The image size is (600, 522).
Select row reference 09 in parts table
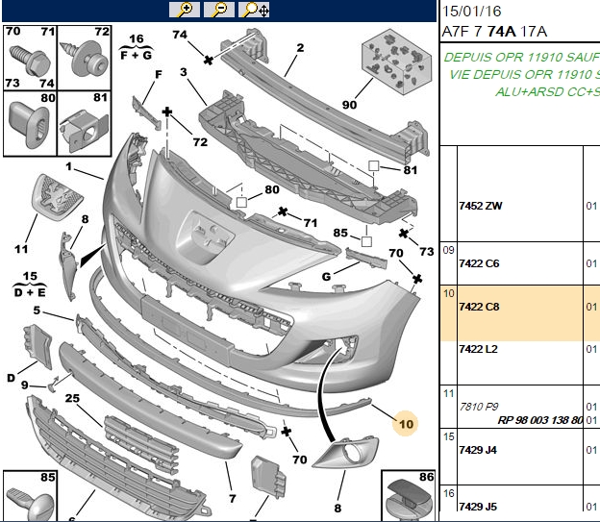click(x=448, y=250)
